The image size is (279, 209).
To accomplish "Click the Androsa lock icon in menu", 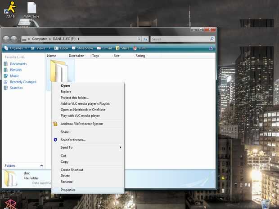I will coord(55,124).
